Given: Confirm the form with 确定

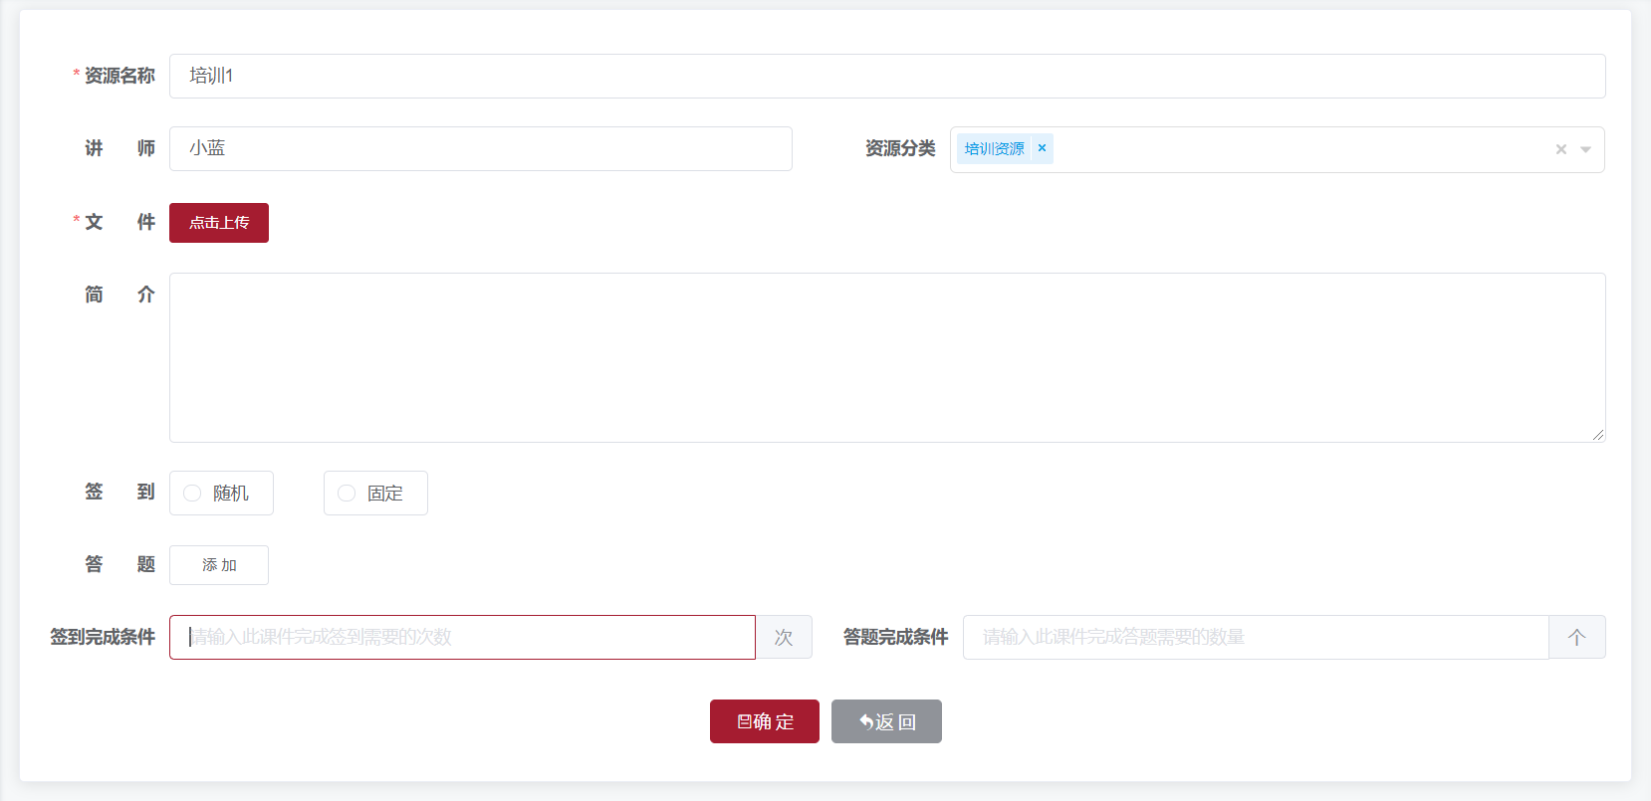Looking at the screenshot, I should tap(765, 721).
